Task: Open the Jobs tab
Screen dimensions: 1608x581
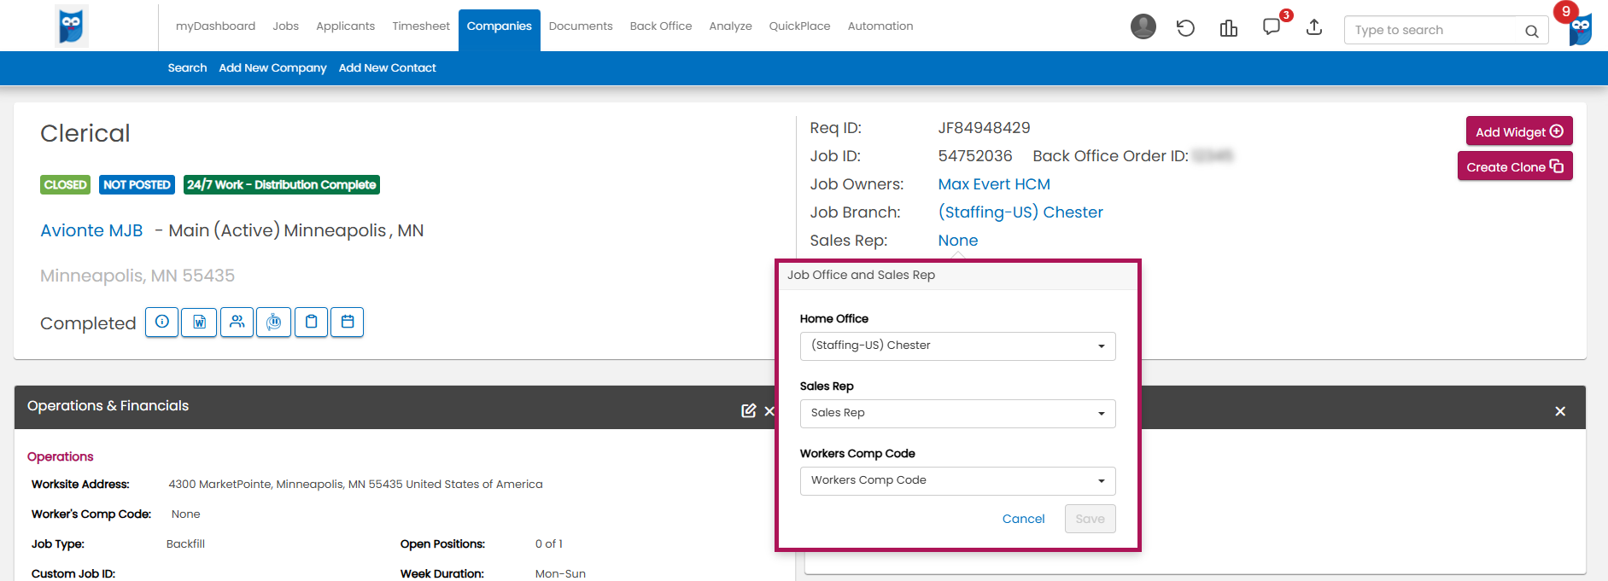Action: click(x=286, y=26)
